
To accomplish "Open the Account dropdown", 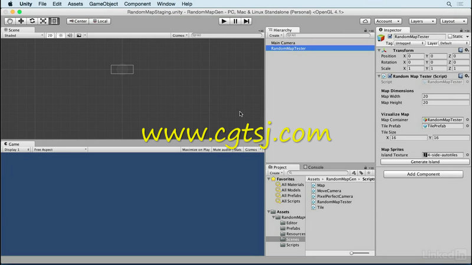I will click(388, 21).
